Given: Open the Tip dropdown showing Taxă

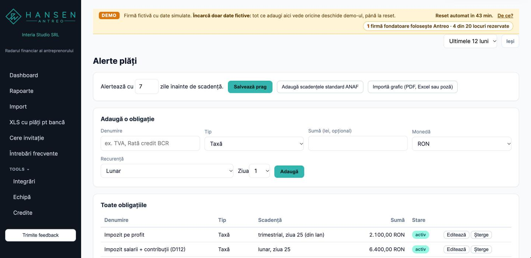Looking at the screenshot, I should click(254, 144).
